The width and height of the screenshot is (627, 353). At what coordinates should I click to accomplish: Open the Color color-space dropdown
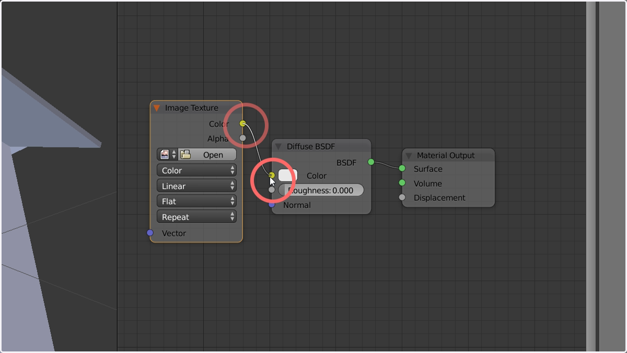[x=196, y=170]
